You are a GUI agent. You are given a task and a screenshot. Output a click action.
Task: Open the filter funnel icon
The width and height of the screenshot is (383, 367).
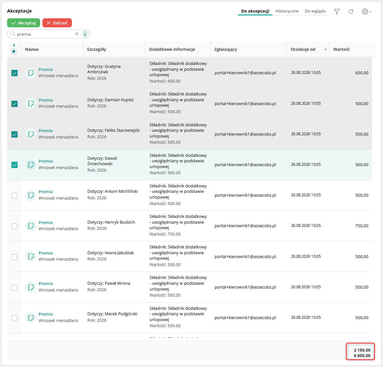(337, 12)
